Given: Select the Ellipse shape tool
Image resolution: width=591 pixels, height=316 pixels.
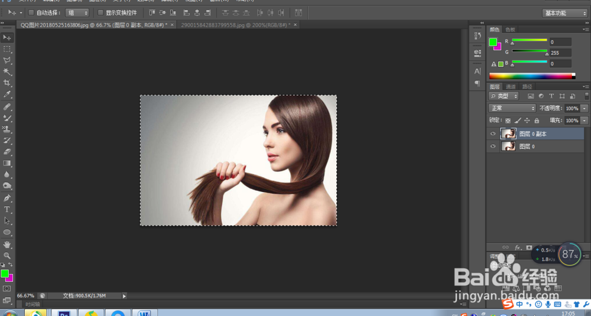Looking at the screenshot, I should pyautogui.click(x=7, y=232).
